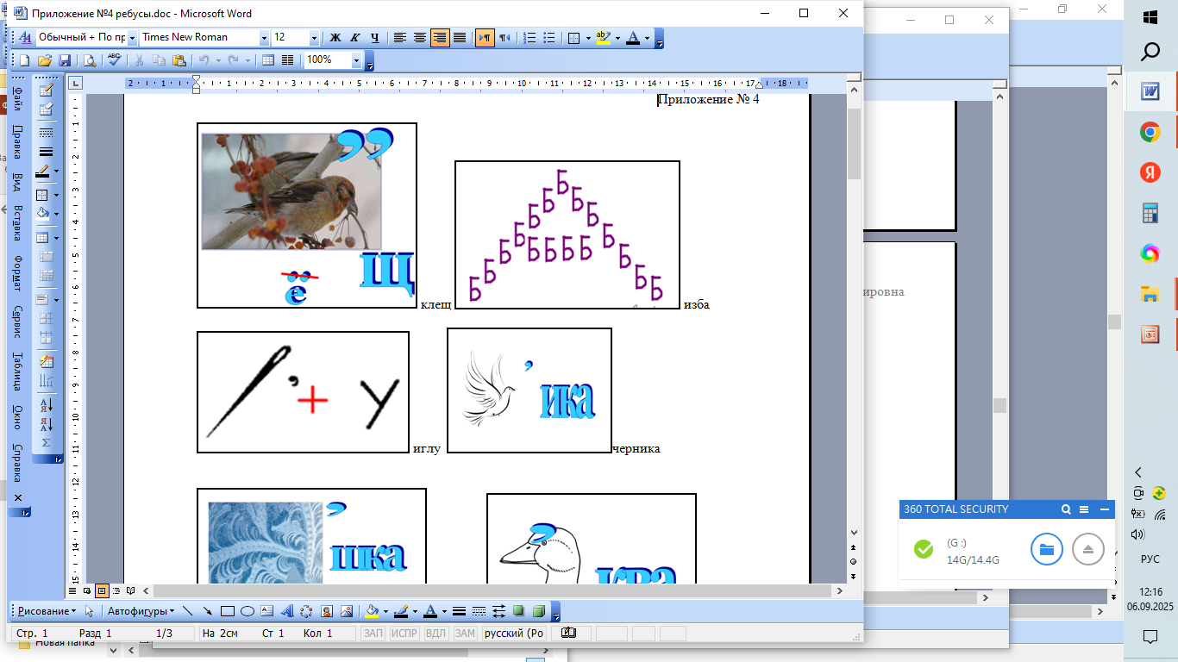Toggle underline formatting (Ч)
Screen dimensions: 1178x662
click(x=375, y=38)
